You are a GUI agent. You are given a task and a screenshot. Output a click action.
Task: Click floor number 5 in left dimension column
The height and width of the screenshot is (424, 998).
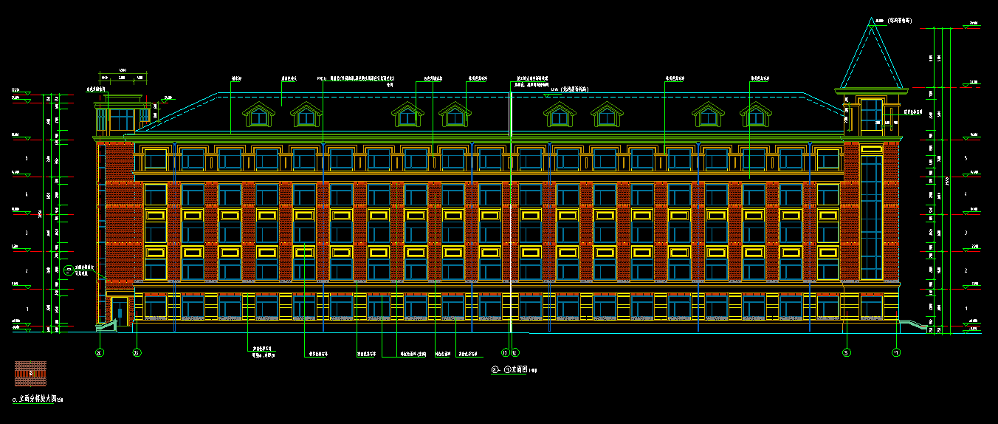(27, 158)
